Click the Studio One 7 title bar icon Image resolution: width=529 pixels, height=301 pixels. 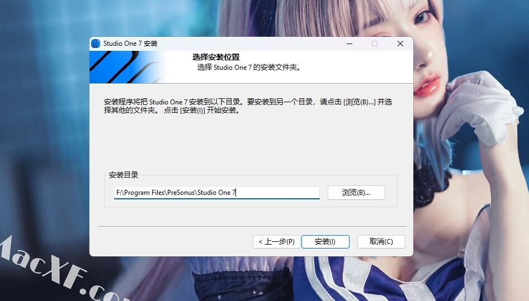point(96,44)
